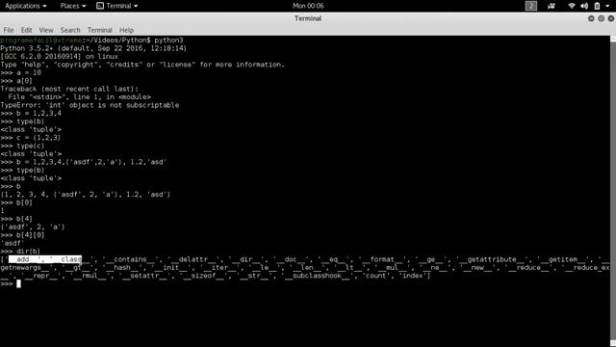616x347 pixels.
Task: Open the Search menu
Action: (x=70, y=30)
